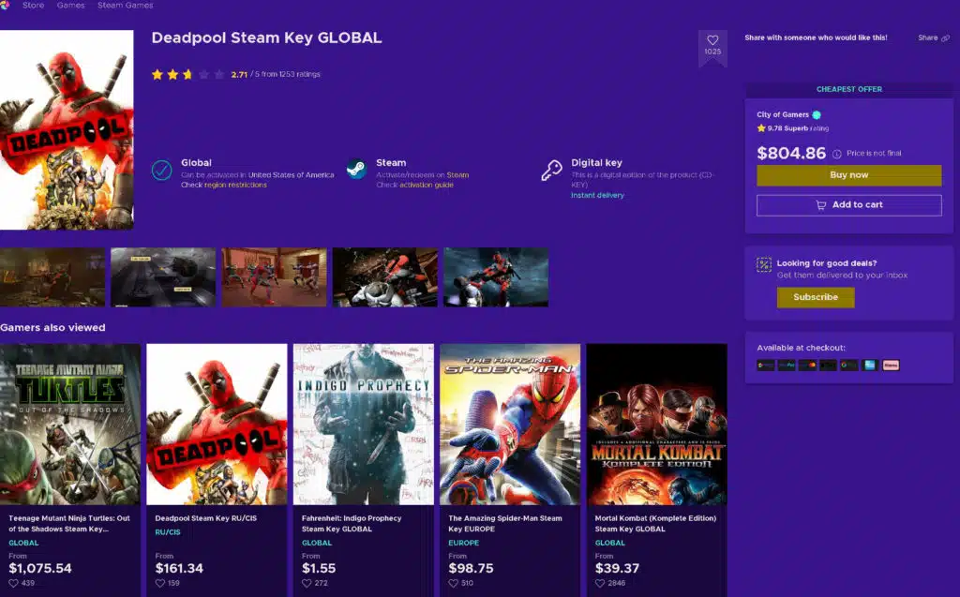Add Deadpool to wishlist via heart icon
This screenshot has width=960, height=597.
coord(712,40)
